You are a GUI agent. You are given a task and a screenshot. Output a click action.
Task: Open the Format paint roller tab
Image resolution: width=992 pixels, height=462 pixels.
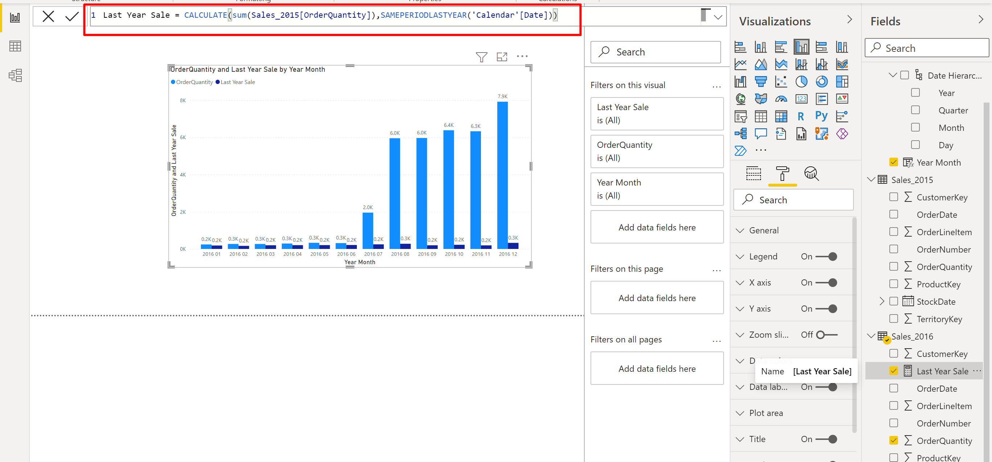(782, 174)
